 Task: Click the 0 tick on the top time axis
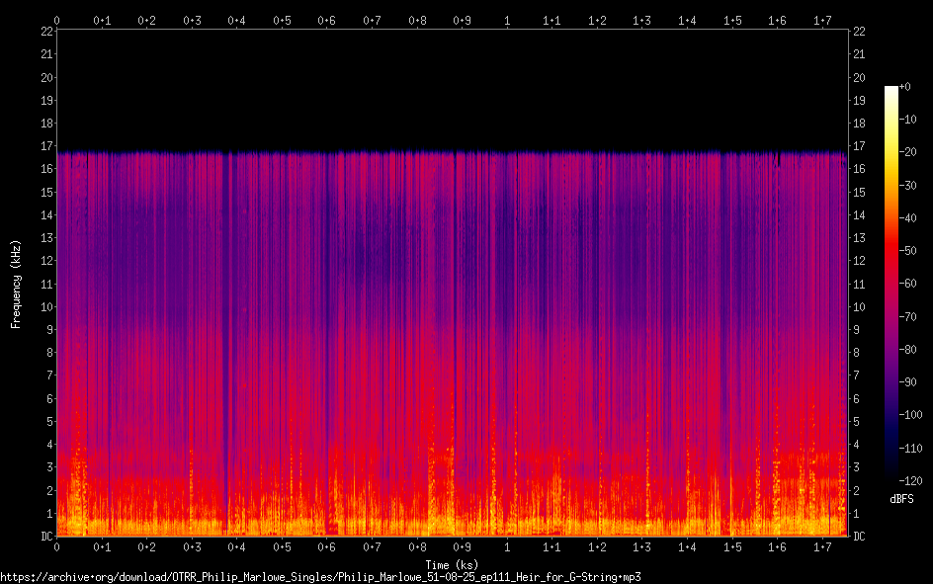(x=57, y=20)
